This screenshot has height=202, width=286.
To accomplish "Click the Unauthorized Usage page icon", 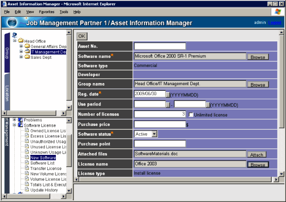I will coord(27,141).
